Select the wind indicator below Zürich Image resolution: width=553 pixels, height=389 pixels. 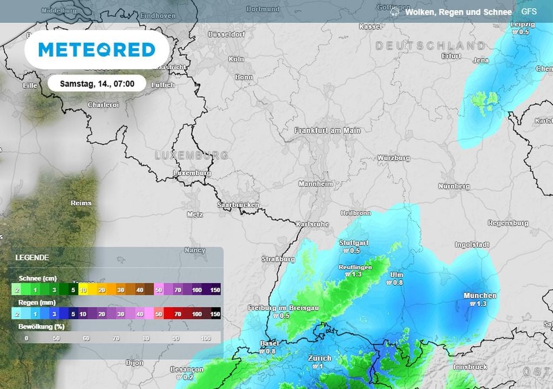point(316,367)
